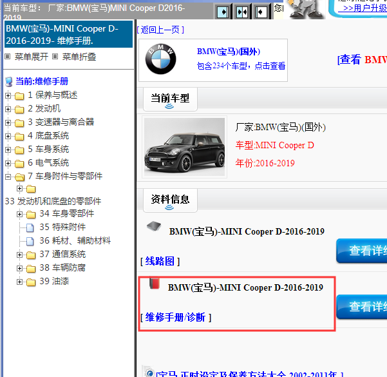
Task: Click folder icon for 34 车身零部件
Action: [x=31, y=215]
